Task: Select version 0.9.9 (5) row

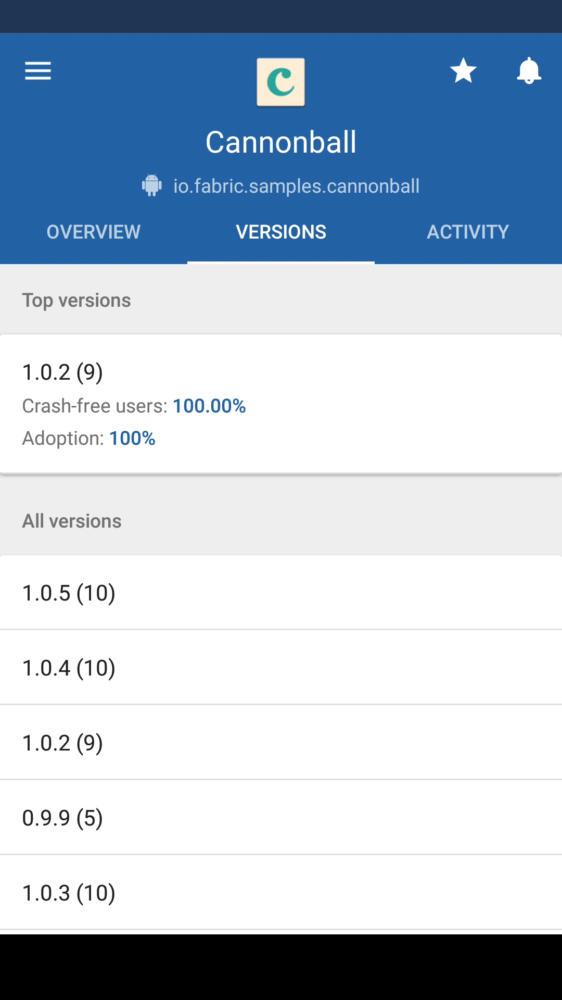Action: [x=281, y=818]
